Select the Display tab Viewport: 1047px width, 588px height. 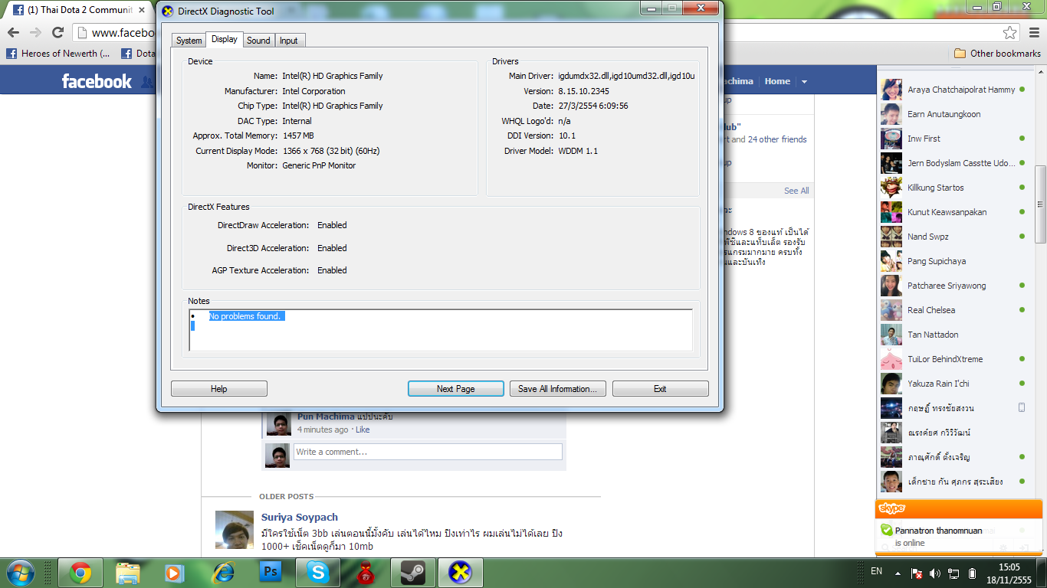[x=225, y=39]
